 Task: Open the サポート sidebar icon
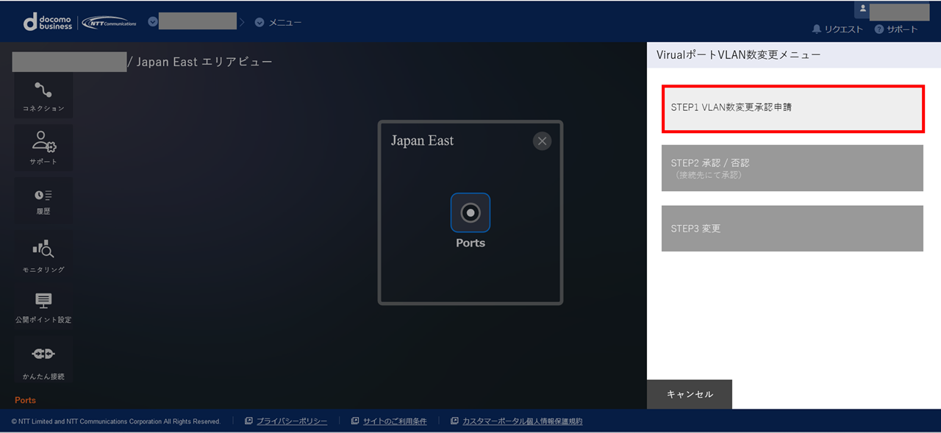(x=43, y=147)
